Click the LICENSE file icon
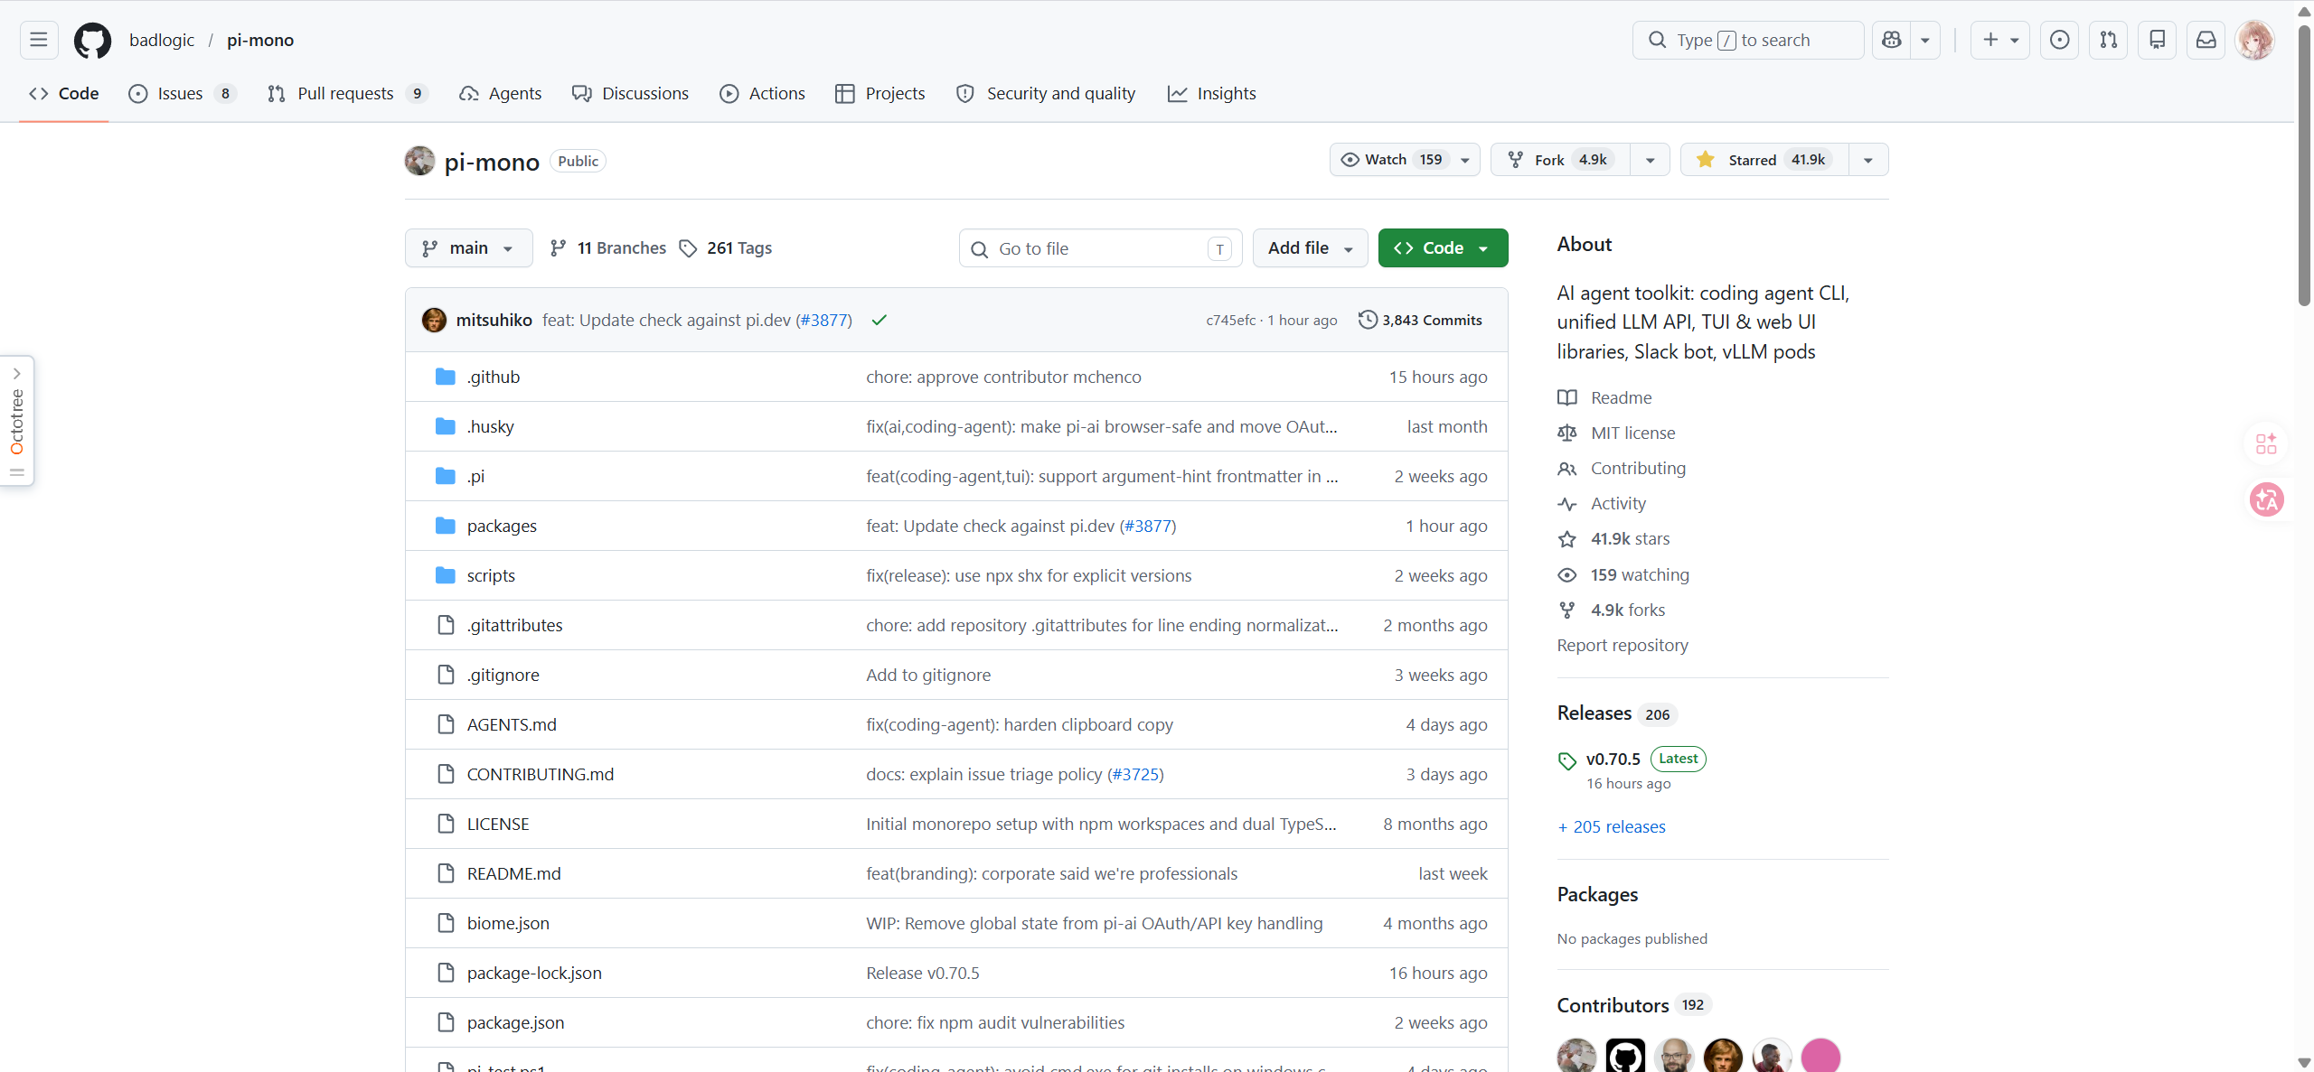The image size is (2314, 1072). (x=445, y=824)
